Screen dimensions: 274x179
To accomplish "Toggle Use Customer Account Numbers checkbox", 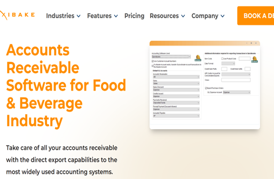I will (153, 61).
